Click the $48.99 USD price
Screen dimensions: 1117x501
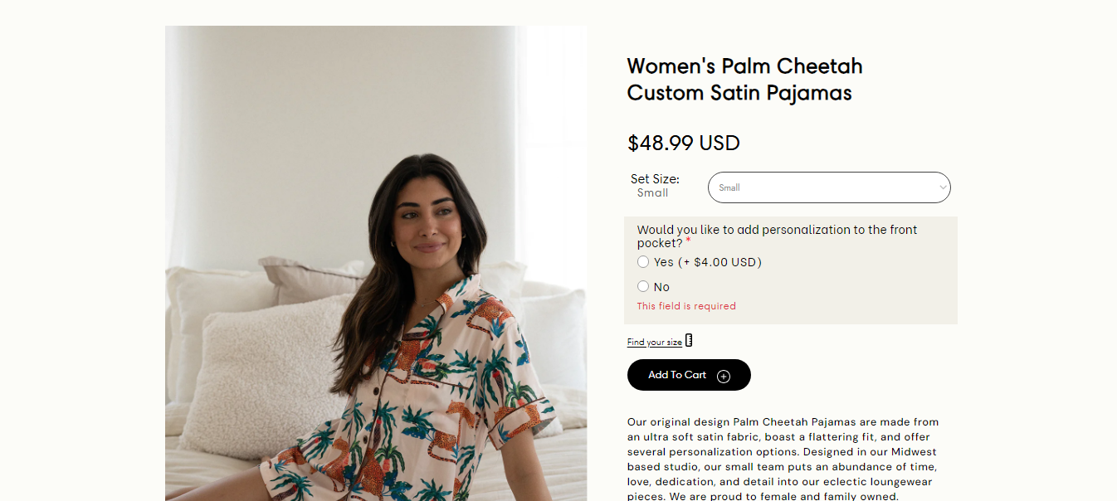coord(683,143)
